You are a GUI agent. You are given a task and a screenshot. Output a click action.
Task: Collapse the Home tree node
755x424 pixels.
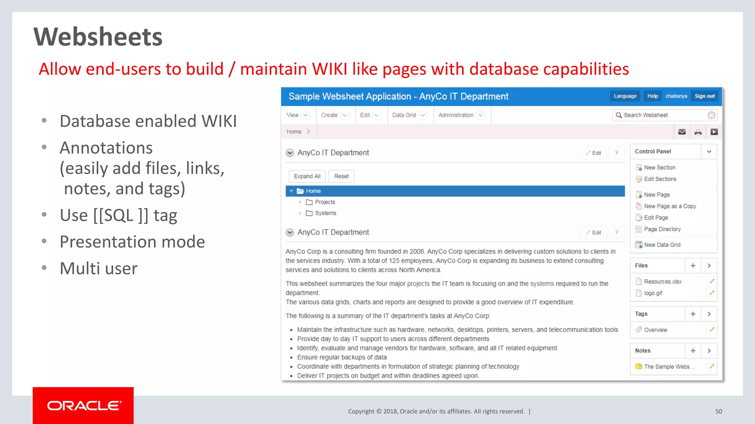(x=291, y=191)
